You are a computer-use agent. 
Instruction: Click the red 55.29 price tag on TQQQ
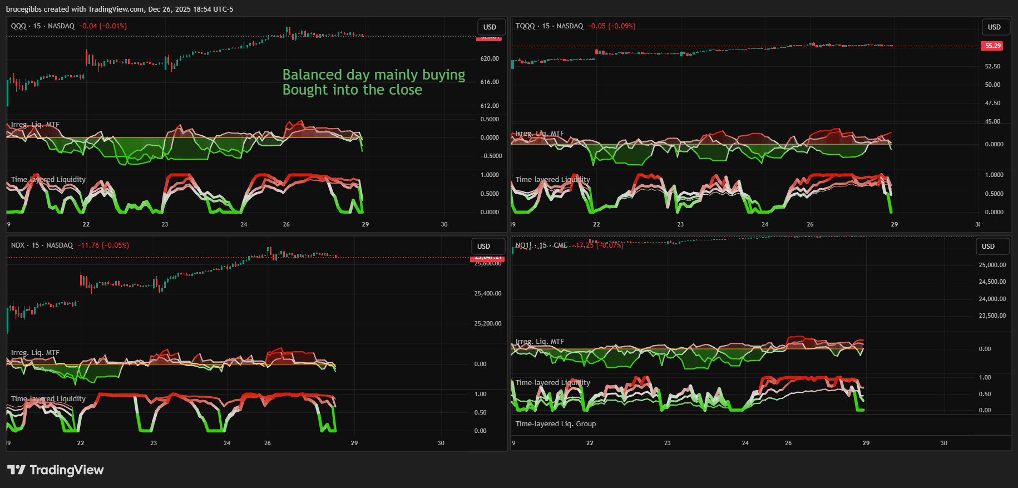992,46
